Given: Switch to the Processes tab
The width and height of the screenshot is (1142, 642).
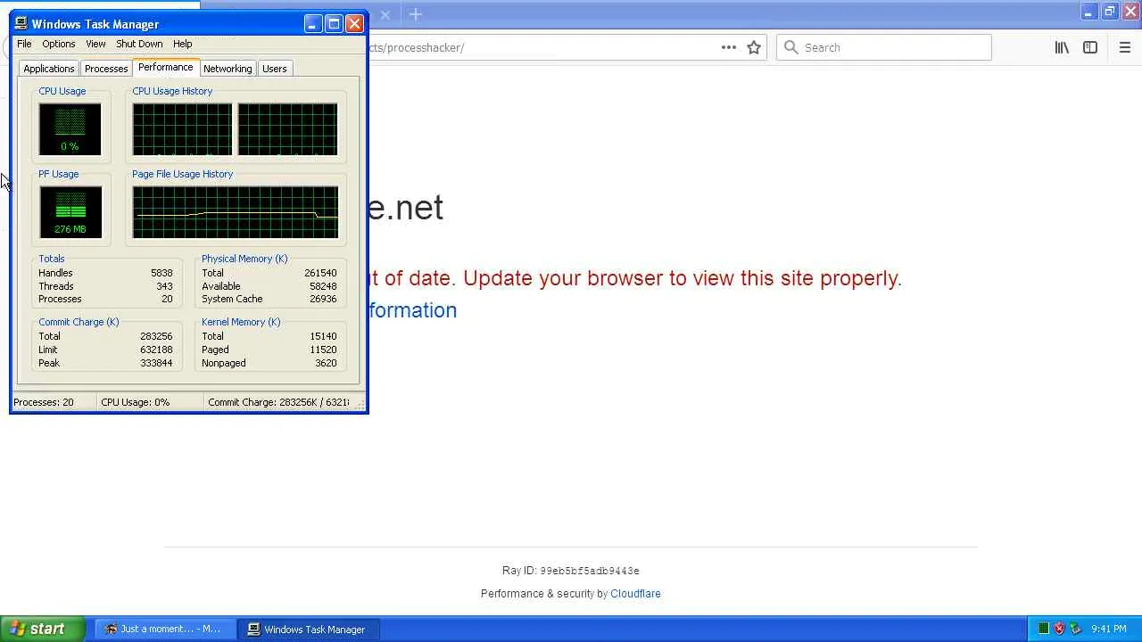Looking at the screenshot, I should pos(106,69).
